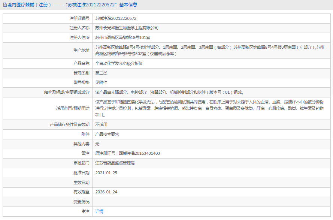Screen dimensions: 333x220
Task: Click the structure composition description text
Action: [x=169, y=92]
